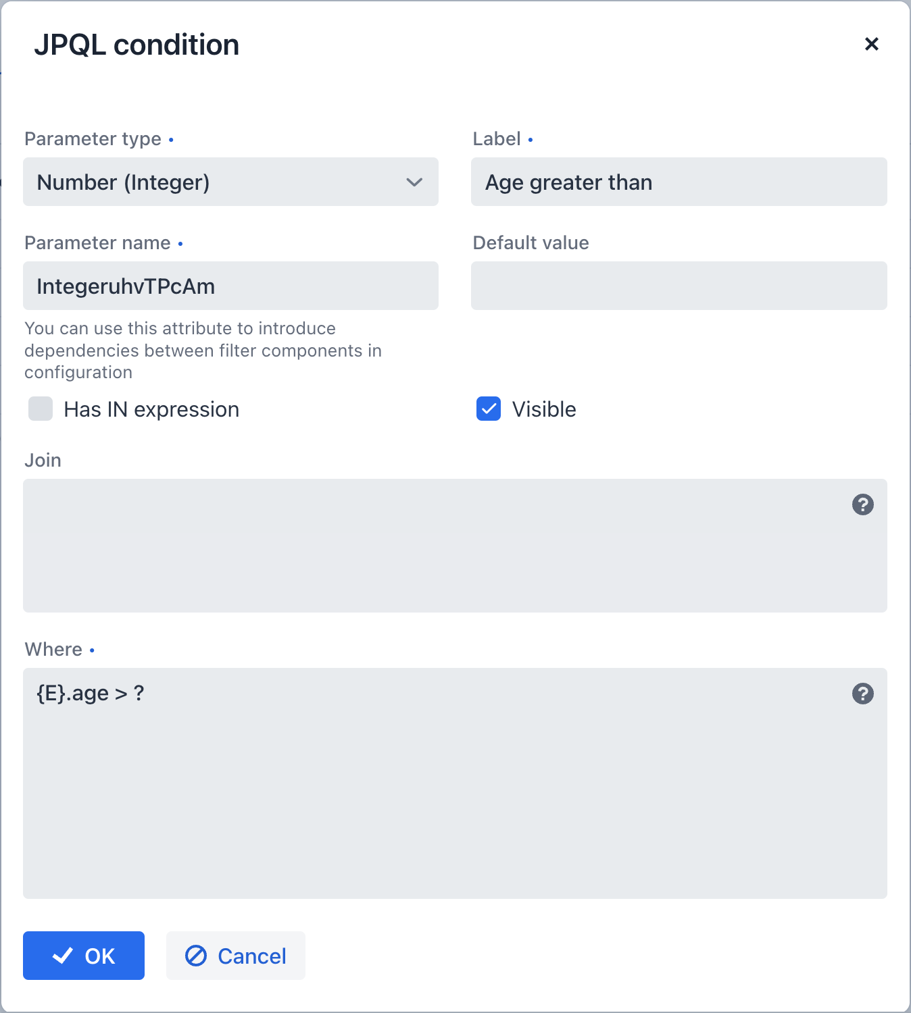
Task: Click the Parameter type chevron arrow
Action: (x=414, y=182)
